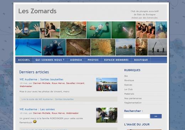Visit BOUTIQUE in the navigation bar
Viewport: 185px width, 130px height.
[141, 60]
